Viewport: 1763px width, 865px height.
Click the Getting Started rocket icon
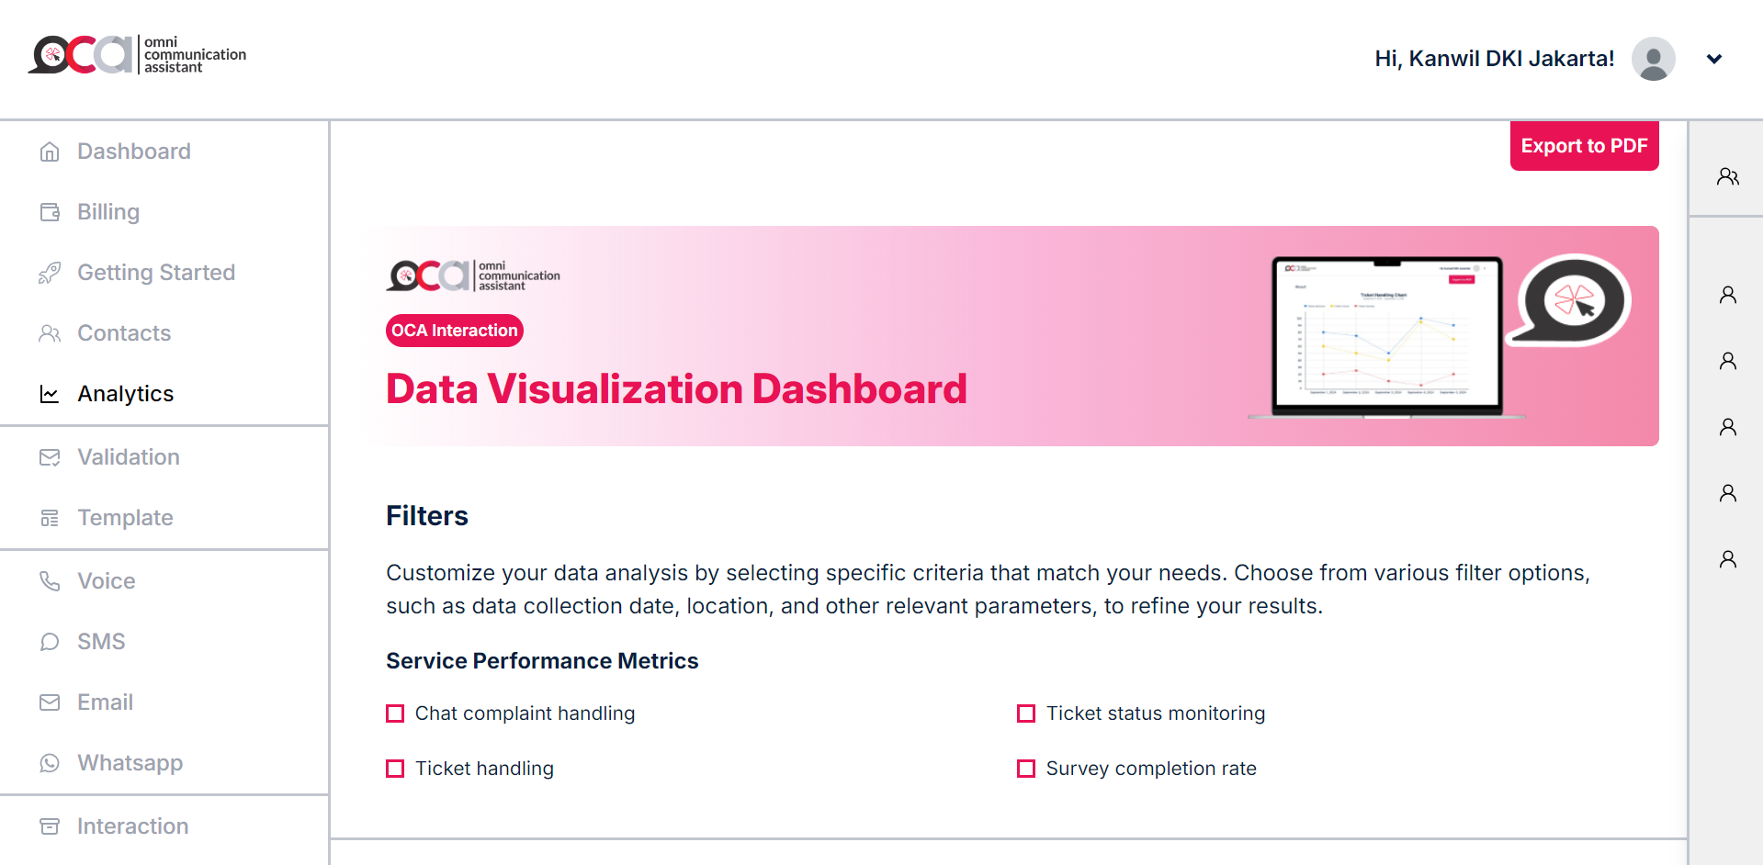coord(50,273)
